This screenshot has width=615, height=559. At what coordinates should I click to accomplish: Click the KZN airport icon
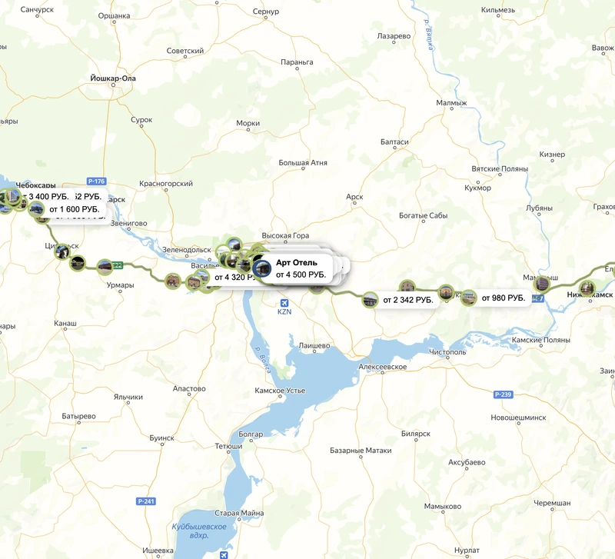(284, 303)
